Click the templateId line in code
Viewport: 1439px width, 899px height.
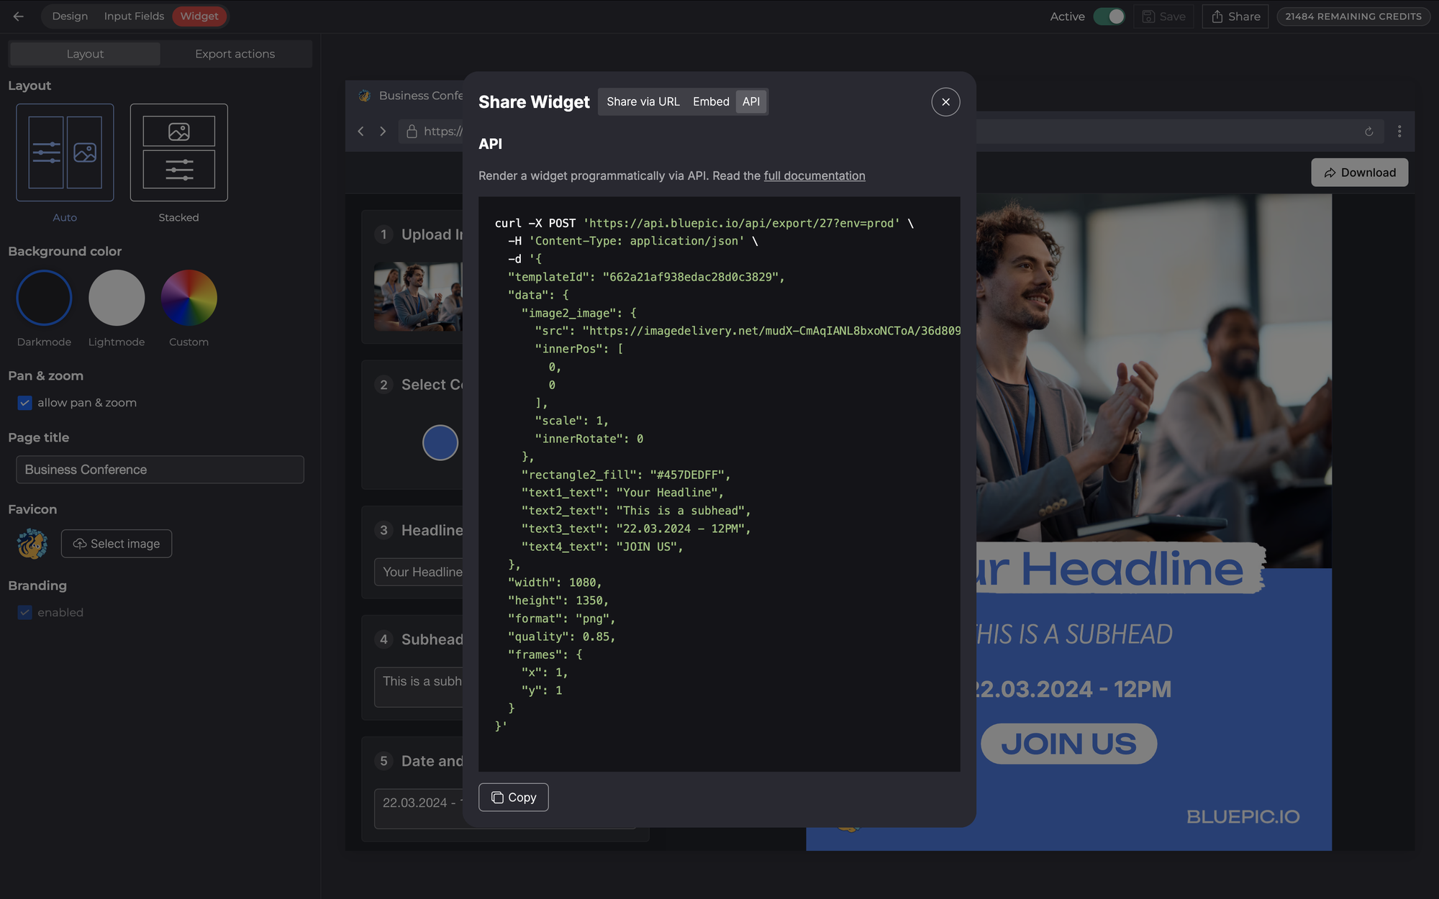(x=646, y=277)
